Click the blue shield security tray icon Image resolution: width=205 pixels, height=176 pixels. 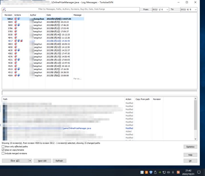pyautogui.click(x=151, y=172)
